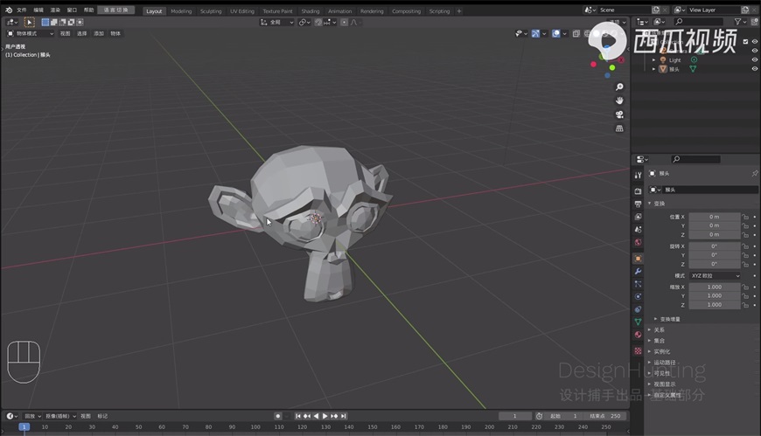Open the Physics properties tab icon

(x=639, y=296)
